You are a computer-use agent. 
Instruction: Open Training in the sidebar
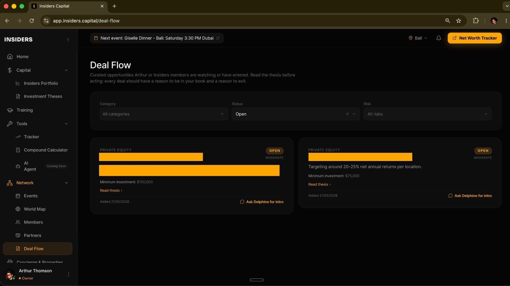(x=37, y=110)
